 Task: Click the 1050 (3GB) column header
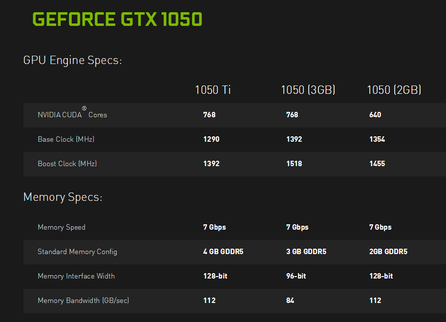(x=308, y=90)
